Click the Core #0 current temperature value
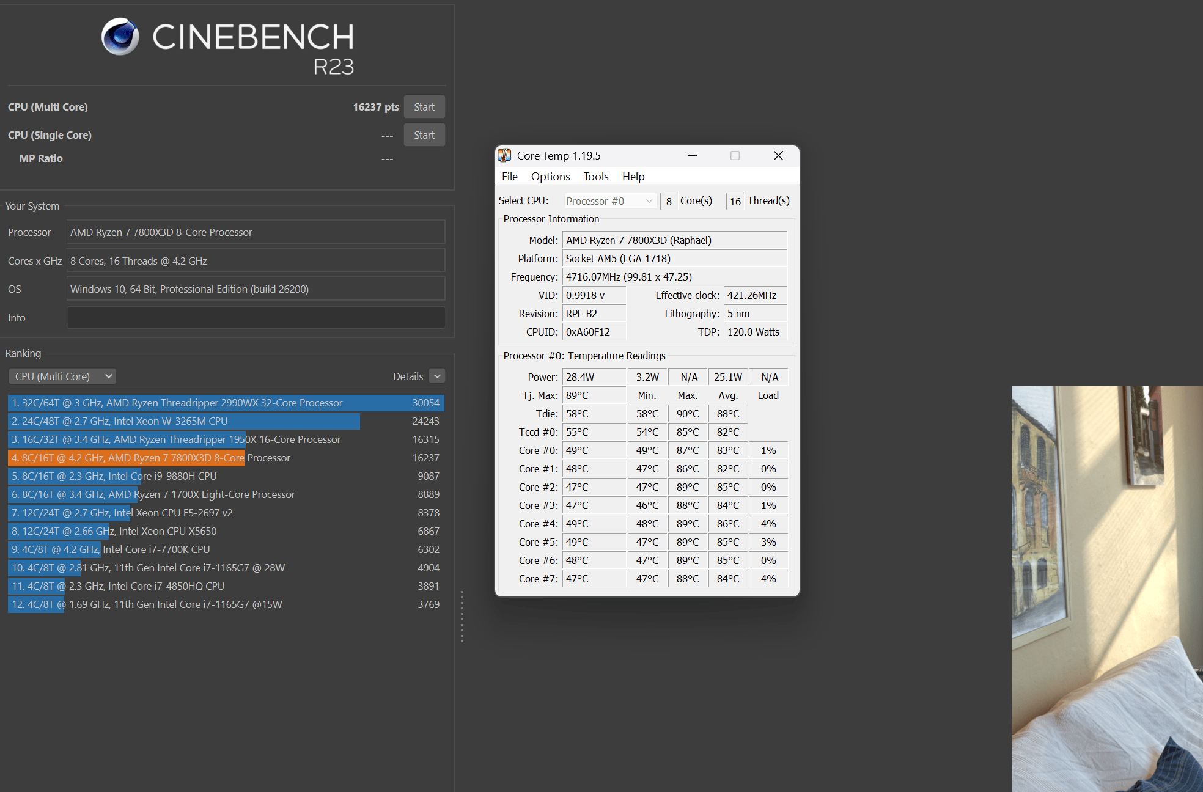The height and width of the screenshot is (792, 1203). click(594, 450)
